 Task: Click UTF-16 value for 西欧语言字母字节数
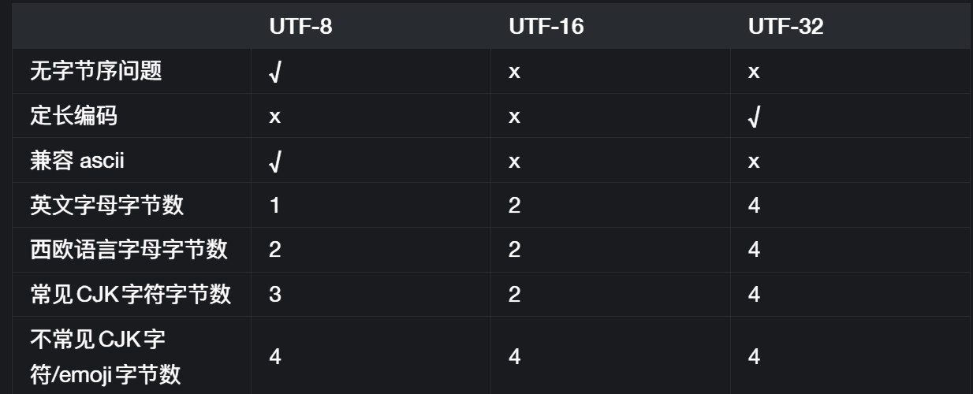514,251
